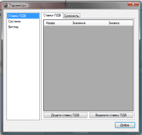Click the Знижка column header
142x135 pixels.
[120, 23]
